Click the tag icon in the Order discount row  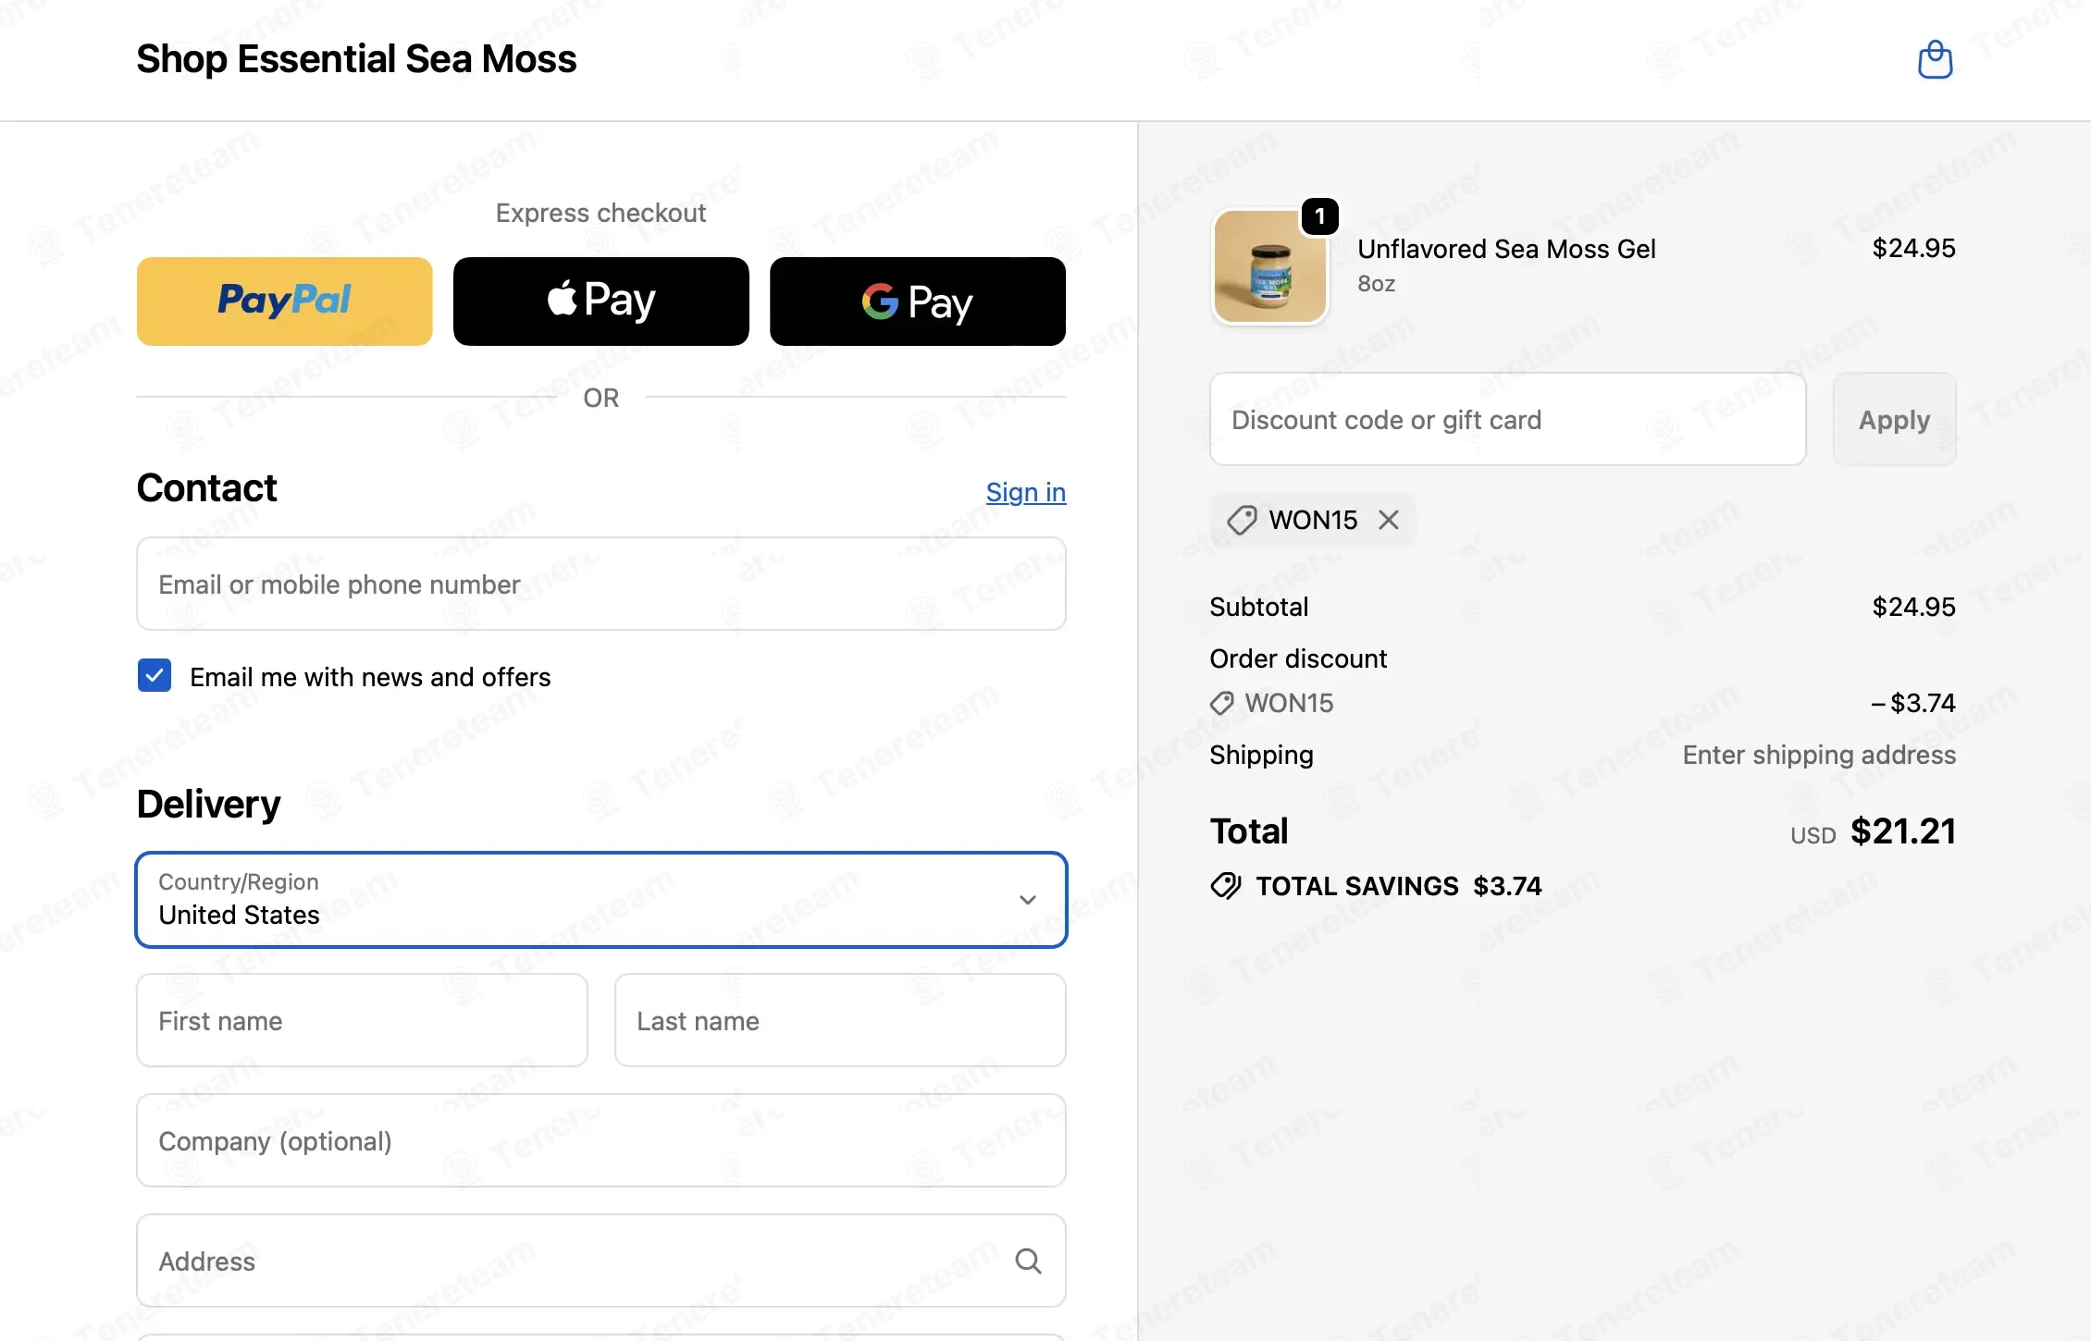point(1221,703)
